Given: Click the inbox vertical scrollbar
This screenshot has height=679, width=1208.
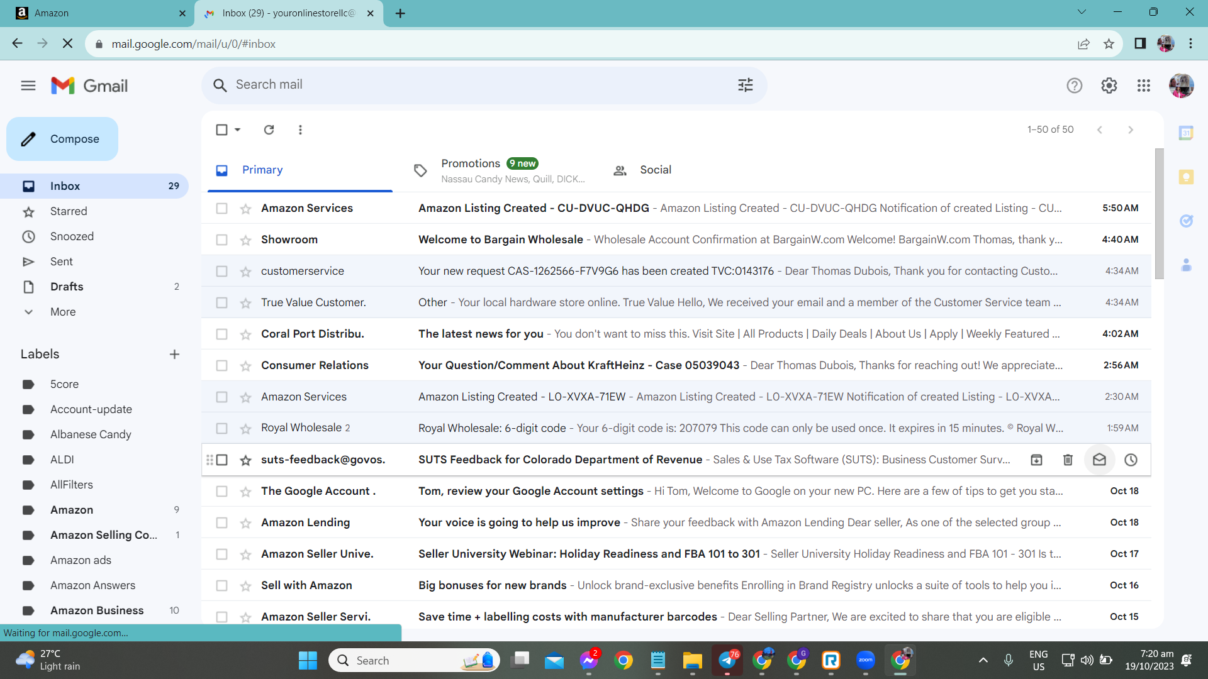Looking at the screenshot, I should click(x=1160, y=214).
